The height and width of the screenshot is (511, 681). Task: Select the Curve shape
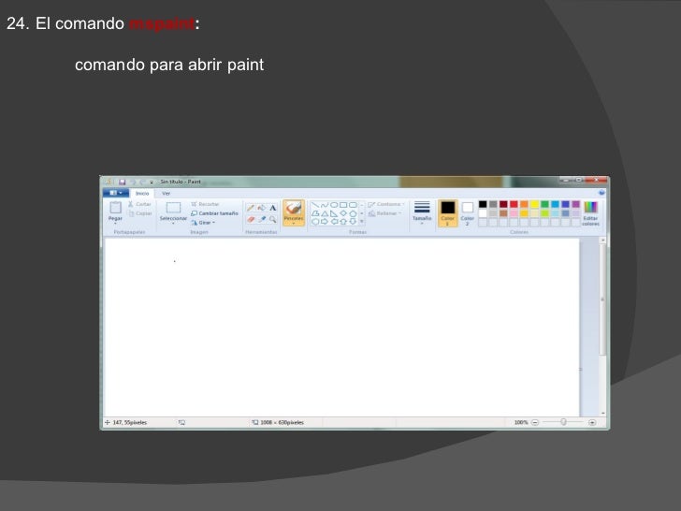325,205
